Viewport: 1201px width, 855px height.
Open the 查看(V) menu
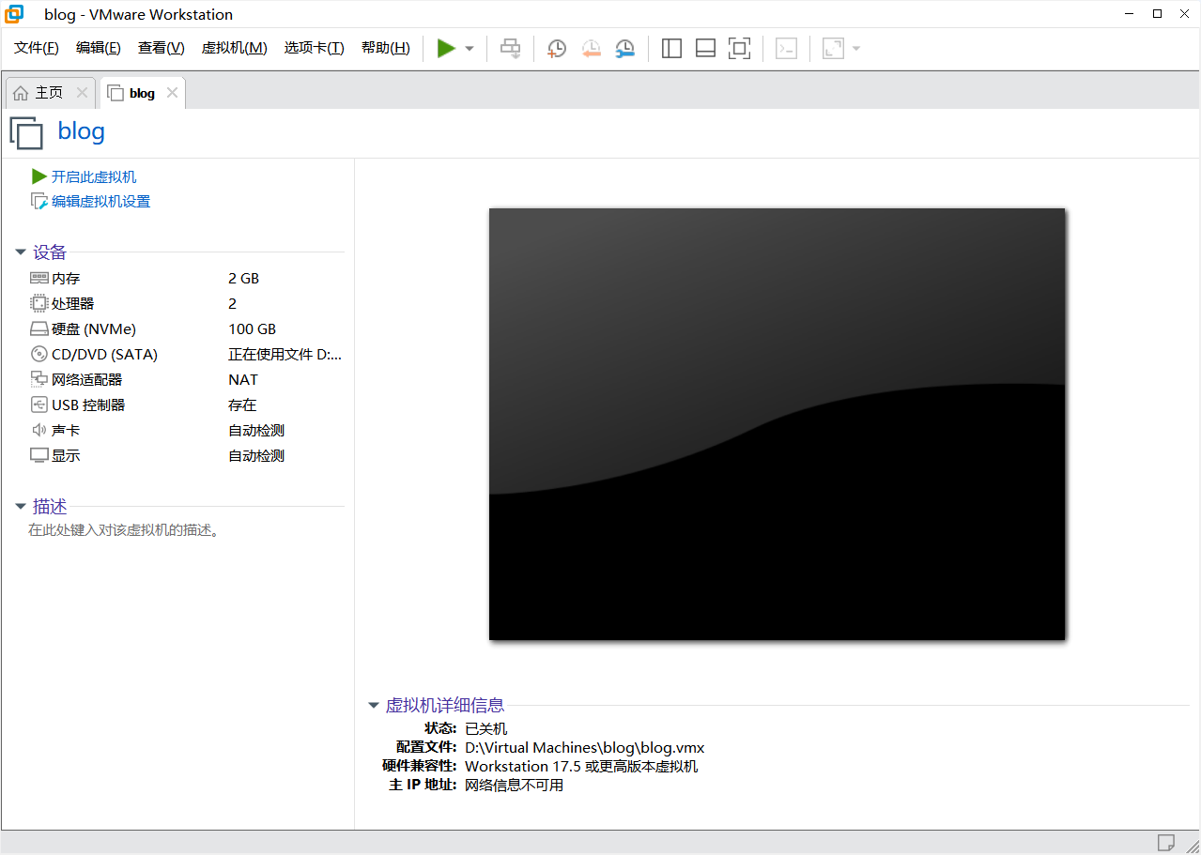pyautogui.click(x=162, y=48)
